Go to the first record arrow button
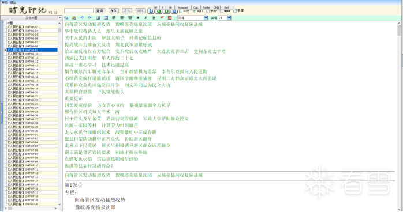403x212 pixels. click(151, 11)
